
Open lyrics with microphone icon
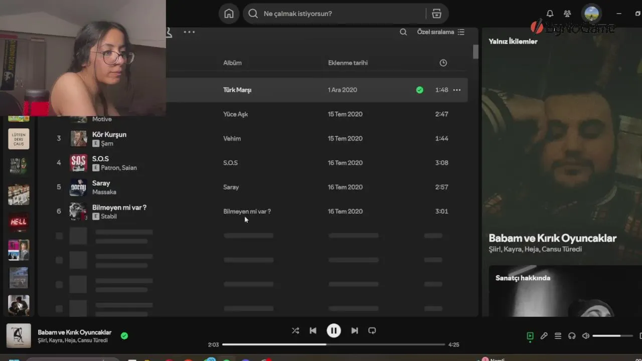click(x=544, y=336)
